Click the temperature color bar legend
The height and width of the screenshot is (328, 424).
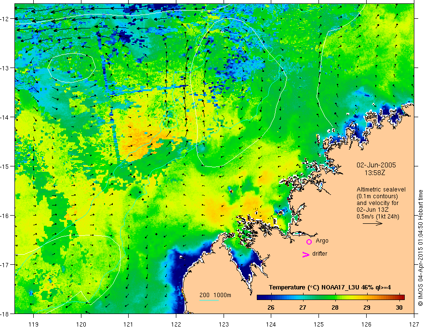331,297
